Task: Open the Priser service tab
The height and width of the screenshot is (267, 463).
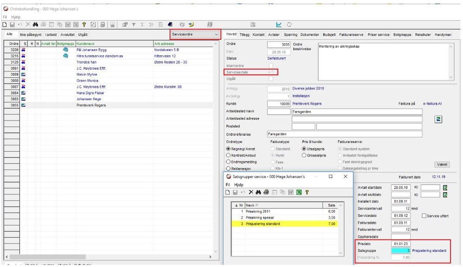Action: pos(379,35)
